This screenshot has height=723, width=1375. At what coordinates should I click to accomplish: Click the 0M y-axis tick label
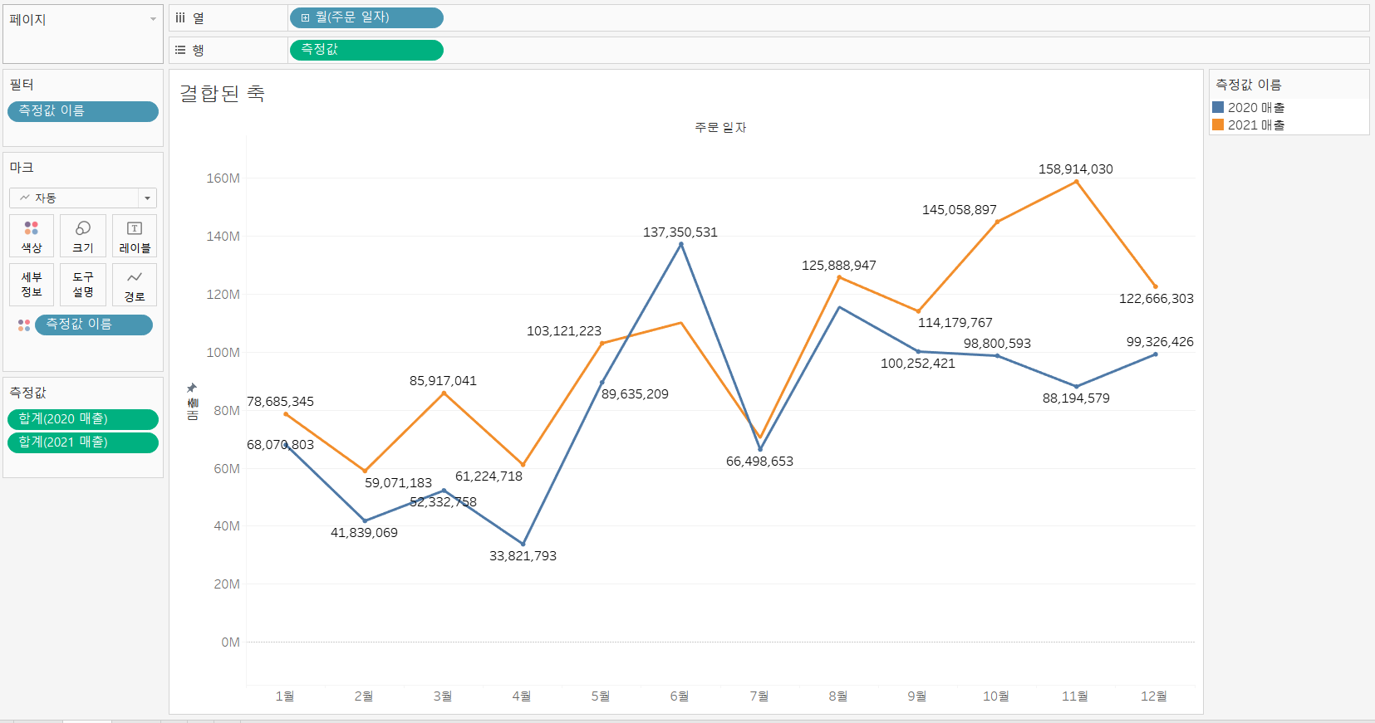pos(230,642)
